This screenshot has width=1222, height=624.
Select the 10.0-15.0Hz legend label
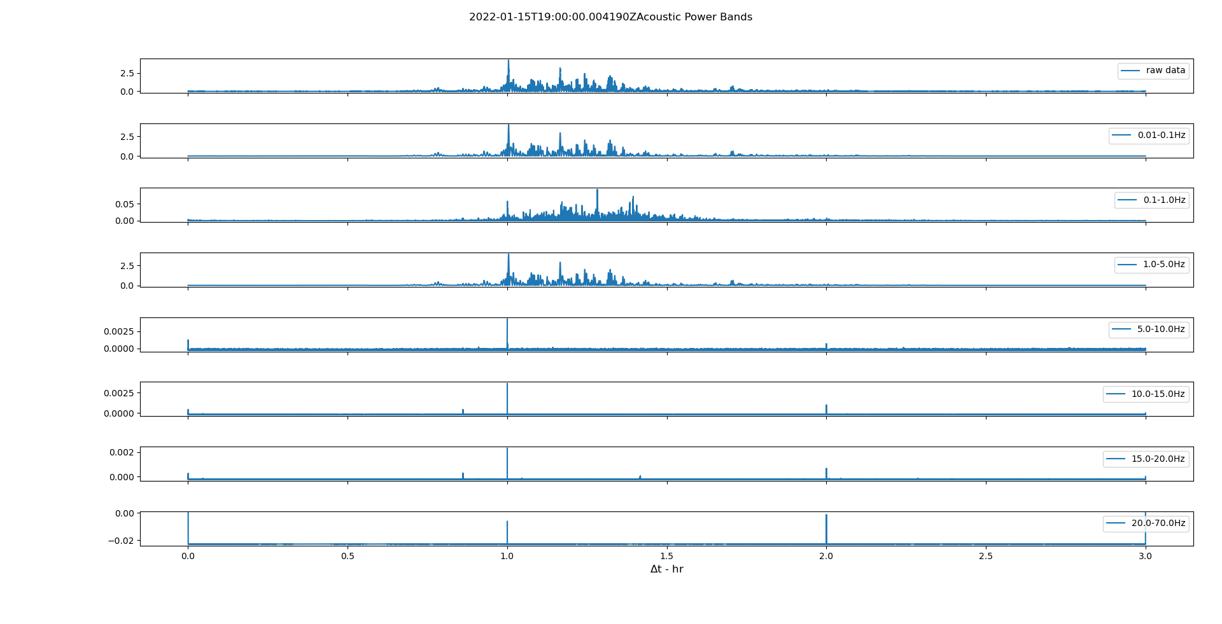click(1158, 394)
